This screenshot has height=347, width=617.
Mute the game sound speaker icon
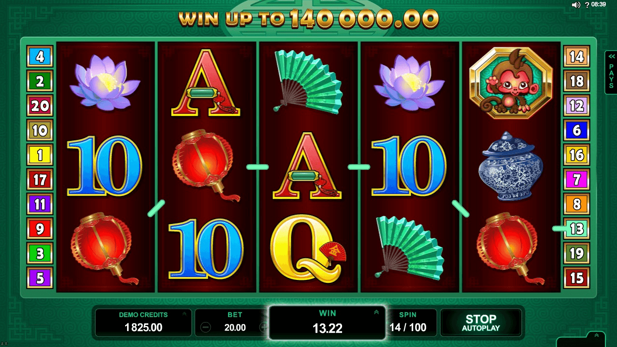[x=576, y=4]
